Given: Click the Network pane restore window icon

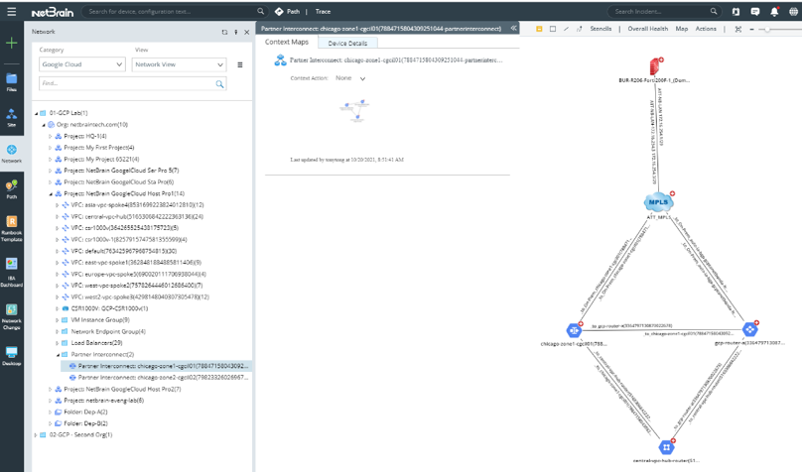Looking at the screenshot, I should click(224, 32).
